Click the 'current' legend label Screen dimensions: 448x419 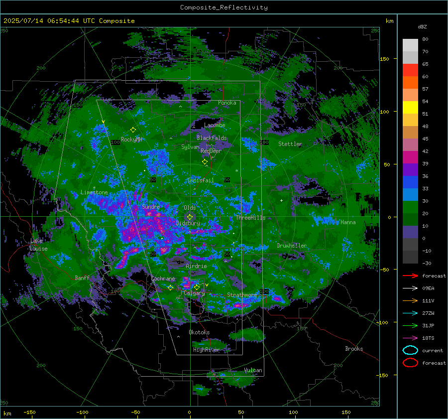(433, 351)
